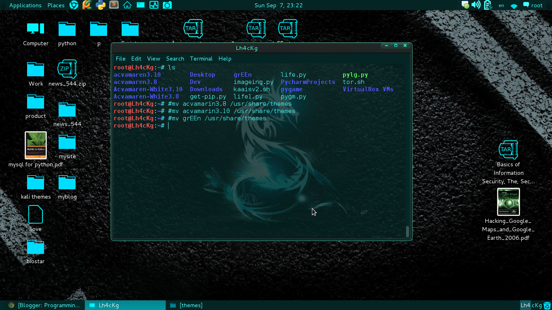The height and width of the screenshot is (310, 552).
Task: Open the Applications menu
Action: [25, 5]
